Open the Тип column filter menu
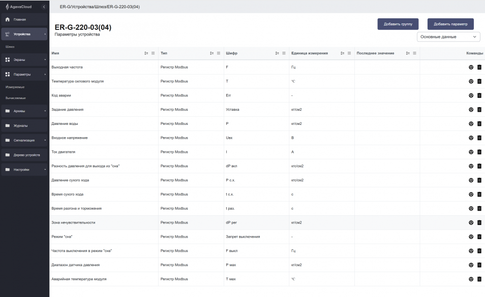Viewport: 485px width, 297px height. pyautogui.click(x=219, y=53)
